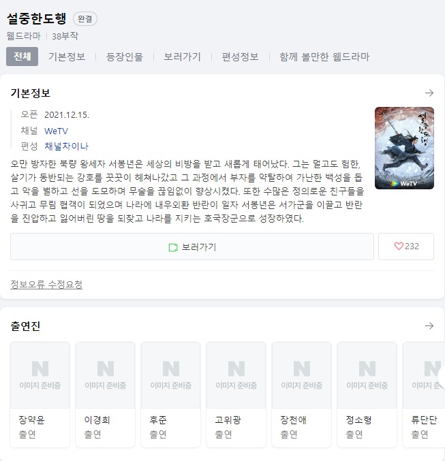Viewport: 445px width, 461px height.
Task: Click the wide 보러가기 watch button
Action: 192,247
